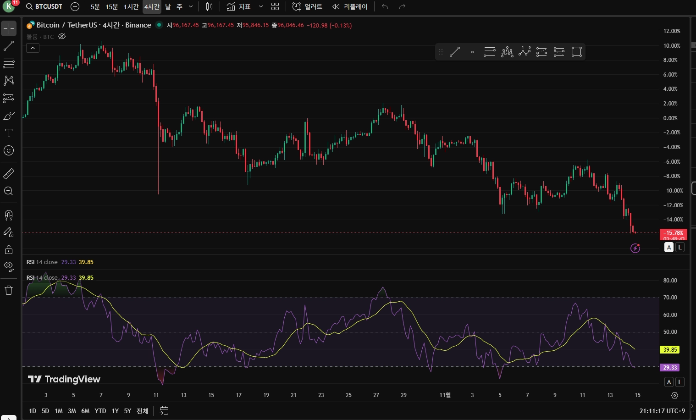Start bar replay with 리플레이
Viewport: 696px width, 420px height.
pyautogui.click(x=350, y=7)
